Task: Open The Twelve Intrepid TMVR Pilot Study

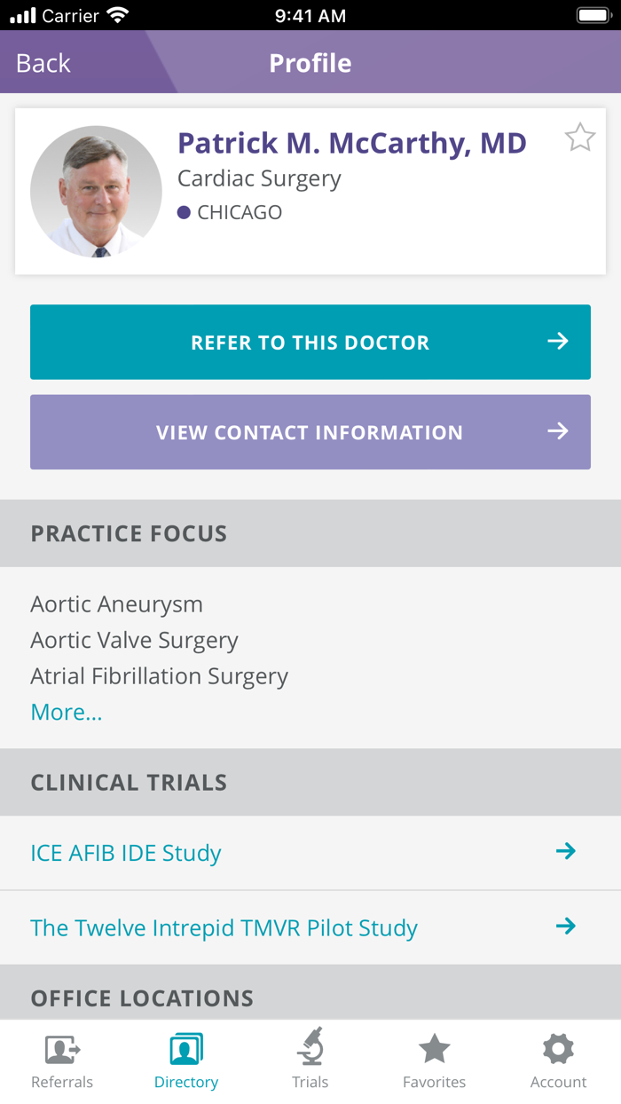Action: pyautogui.click(x=224, y=928)
